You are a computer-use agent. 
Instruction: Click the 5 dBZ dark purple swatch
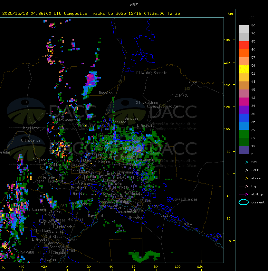tap(244, 150)
